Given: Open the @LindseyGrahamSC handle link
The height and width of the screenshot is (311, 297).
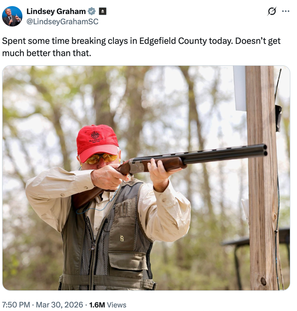Looking at the screenshot, I should click(62, 22).
